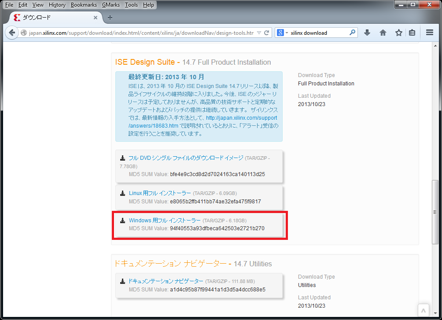Open the Downloads arrow toolbar icon
This screenshot has height=320, width=442.
(367, 33)
